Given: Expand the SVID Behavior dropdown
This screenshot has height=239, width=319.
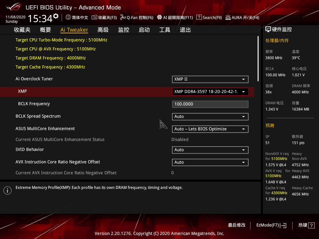Looking at the screenshot, I should [x=210, y=150].
